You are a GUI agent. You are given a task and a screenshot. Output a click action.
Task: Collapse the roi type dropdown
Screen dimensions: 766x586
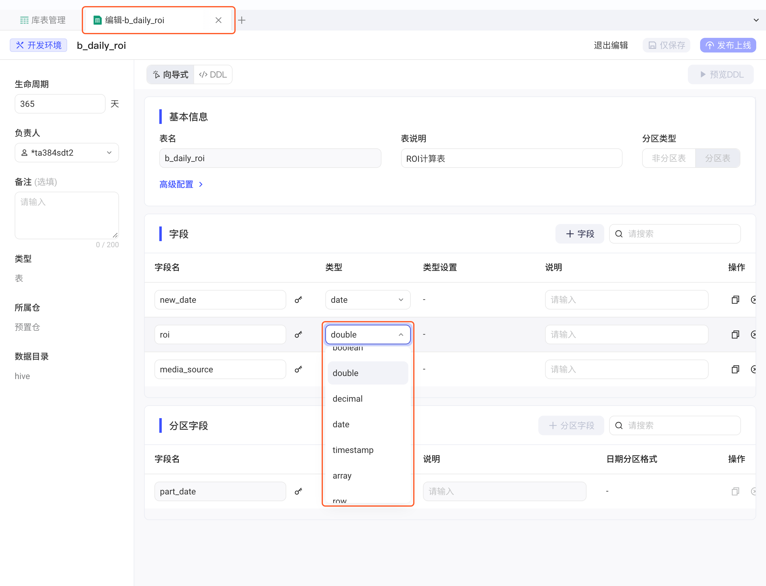pyautogui.click(x=368, y=335)
